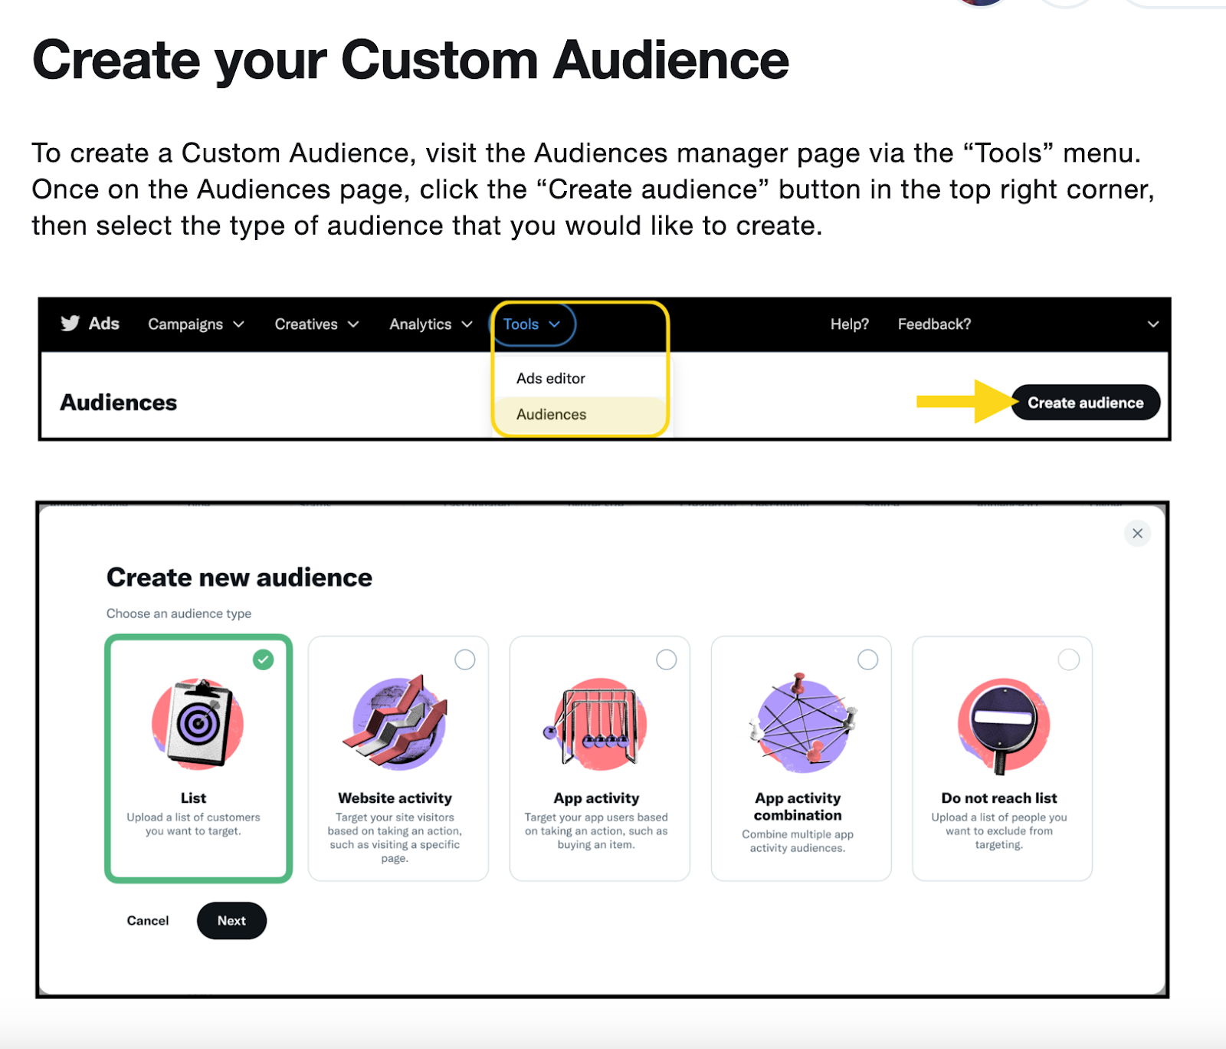Open Ads editor from the Tools menu
This screenshot has width=1226, height=1049.
click(550, 378)
